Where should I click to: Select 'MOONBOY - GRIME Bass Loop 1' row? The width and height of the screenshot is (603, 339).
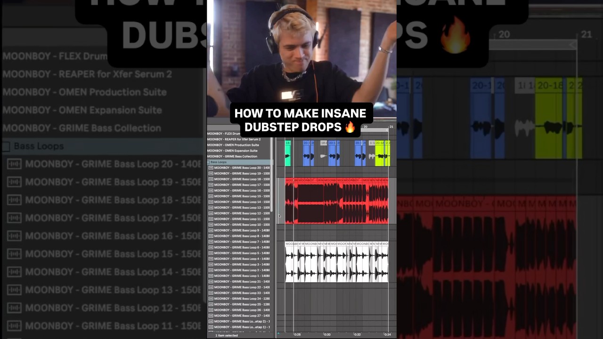point(240,275)
